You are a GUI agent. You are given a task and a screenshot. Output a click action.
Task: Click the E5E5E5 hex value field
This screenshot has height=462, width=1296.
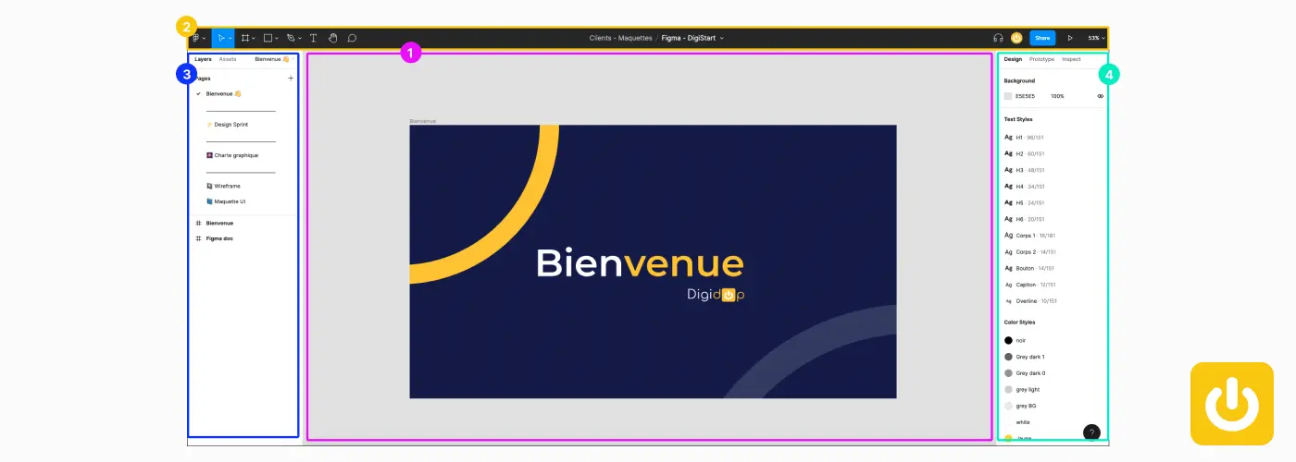pyautogui.click(x=1025, y=96)
